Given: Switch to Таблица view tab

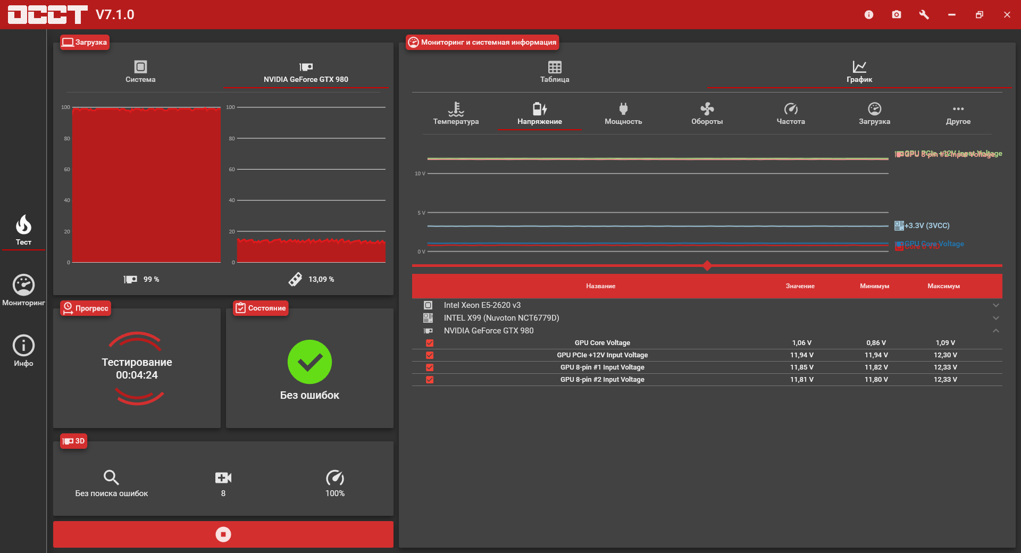Looking at the screenshot, I should [555, 72].
